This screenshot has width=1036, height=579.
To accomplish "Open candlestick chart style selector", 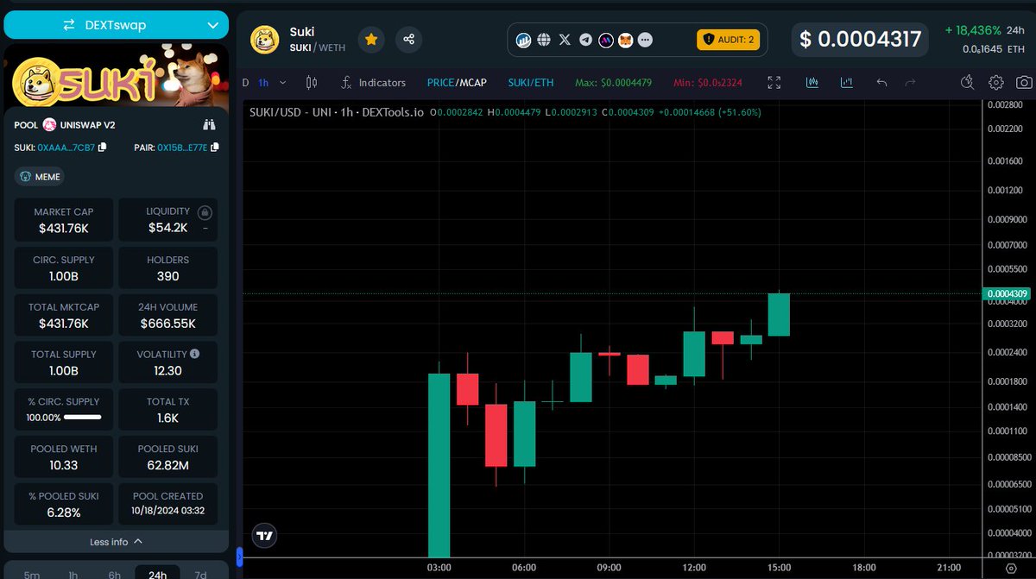I will click(312, 83).
